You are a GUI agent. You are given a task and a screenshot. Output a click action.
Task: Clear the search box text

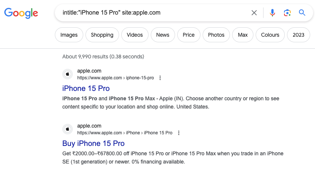click(254, 13)
